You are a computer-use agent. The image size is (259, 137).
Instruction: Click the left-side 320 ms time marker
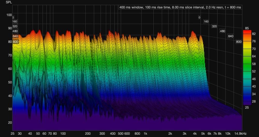click(x=15, y=26)
